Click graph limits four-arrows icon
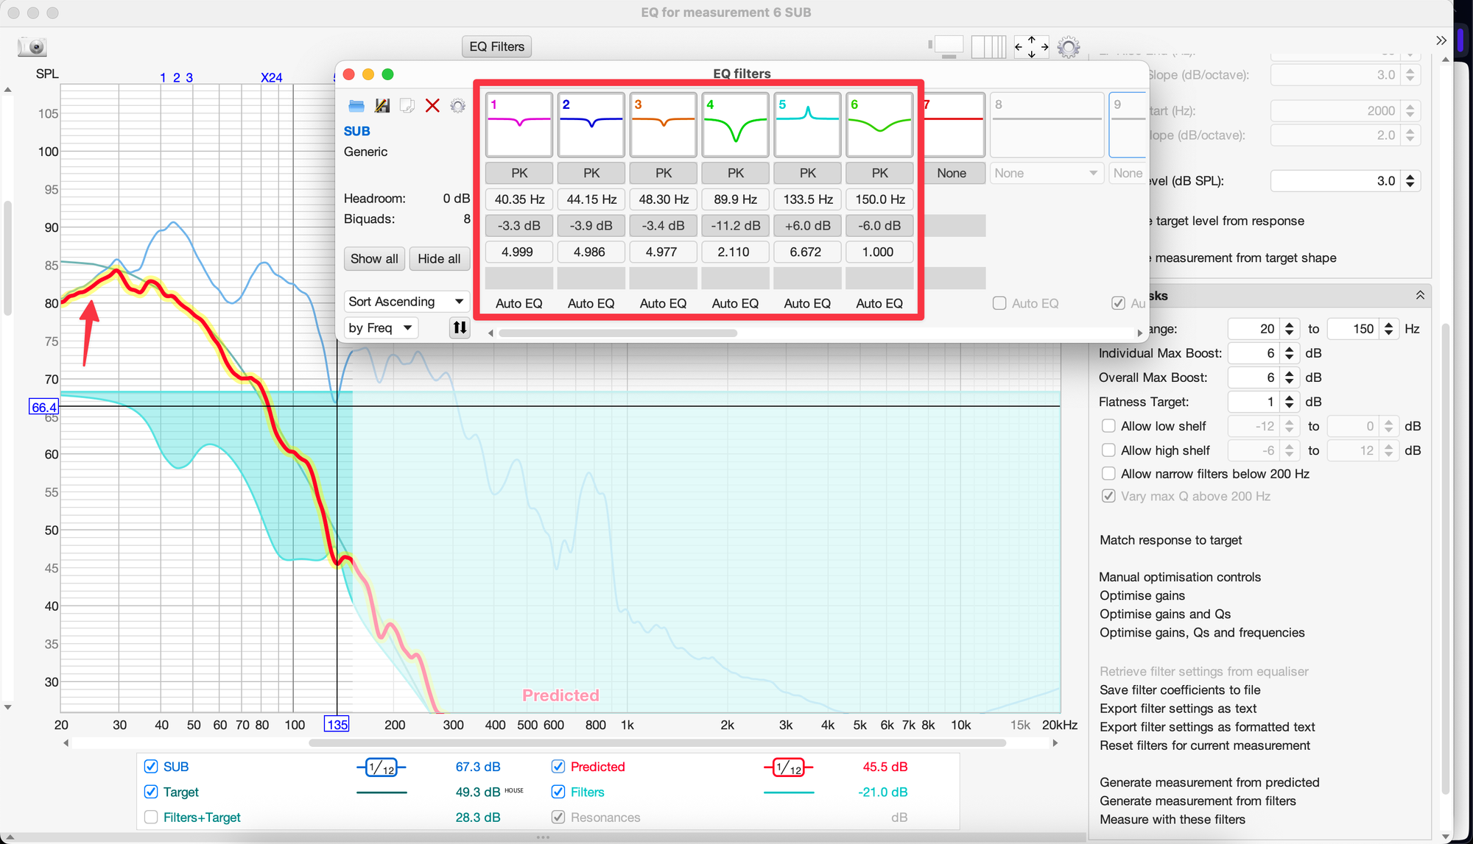Screen dimensions: 1473x844 pos(1031,47)
